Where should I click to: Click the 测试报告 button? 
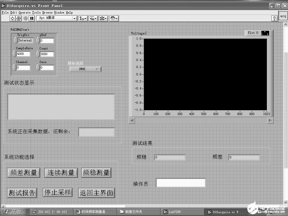pyautogui.click(x=22, y=193)
